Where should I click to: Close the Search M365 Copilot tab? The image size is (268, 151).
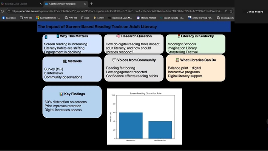pyautogui.click(x=41, y=4)
